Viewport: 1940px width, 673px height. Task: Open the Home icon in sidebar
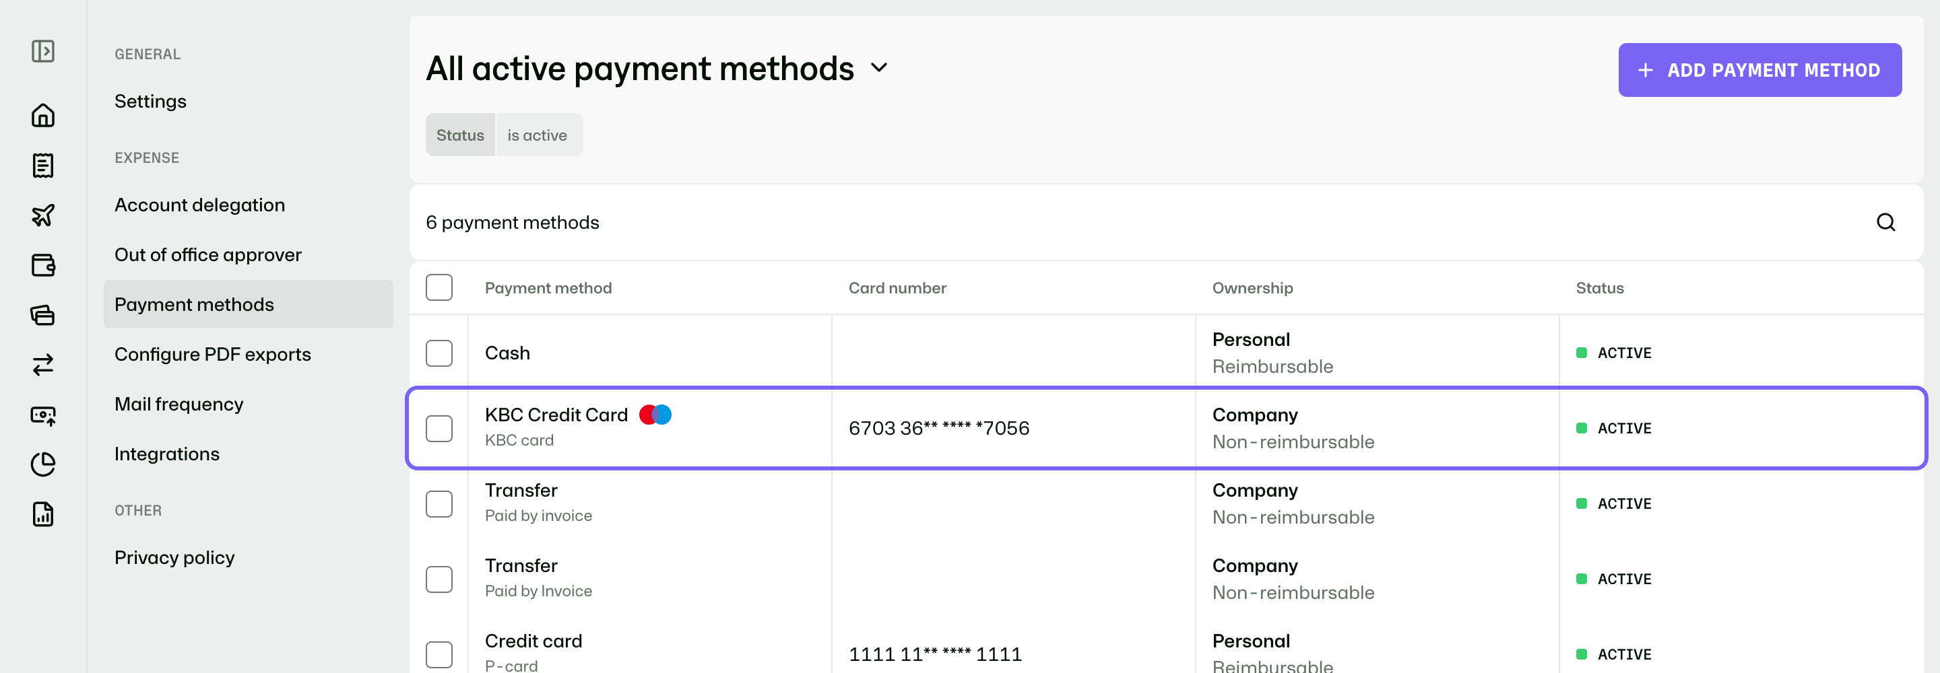[x=43, y=115]
